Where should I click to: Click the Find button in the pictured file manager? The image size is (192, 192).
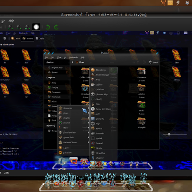[x=15, y=38]
